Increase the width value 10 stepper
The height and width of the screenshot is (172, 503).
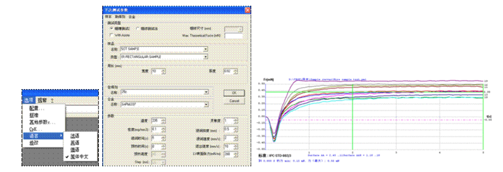[163, 70]
